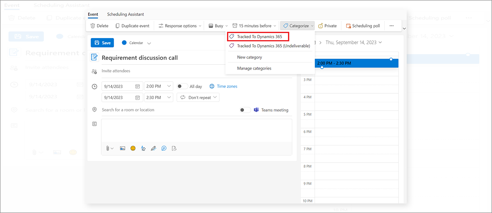Screen dimensions: 492x213
Task: Click the Duplicate event icon
Action: point(117,26)
